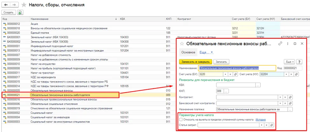Switch to the Основное tab
This screenshot has height=132, width=310.
coord(188,52)
